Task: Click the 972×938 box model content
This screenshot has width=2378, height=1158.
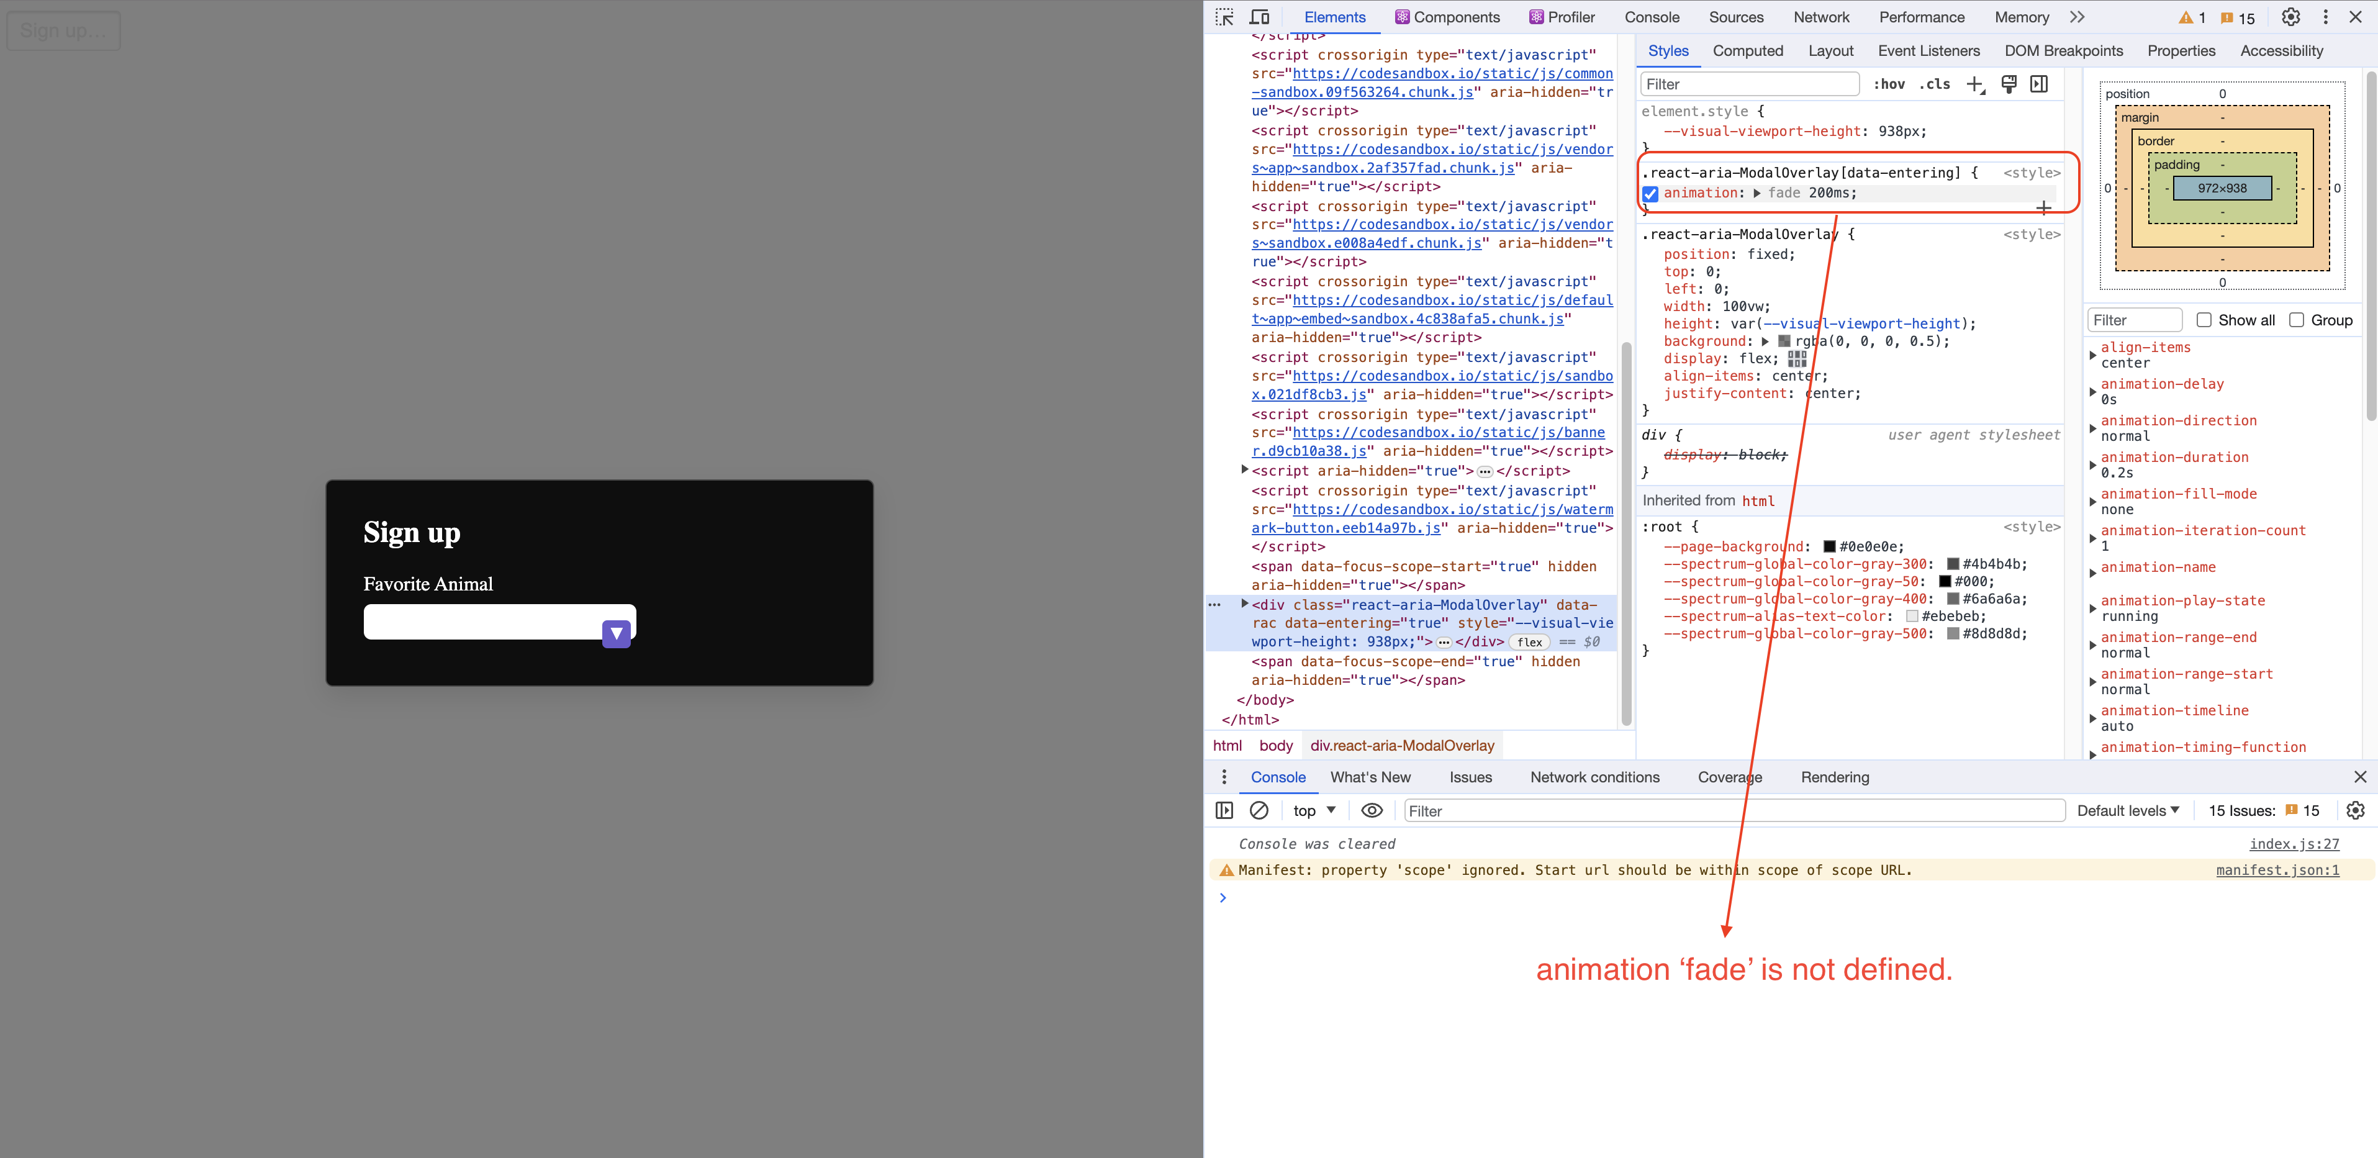Action: coord(2221,188)
